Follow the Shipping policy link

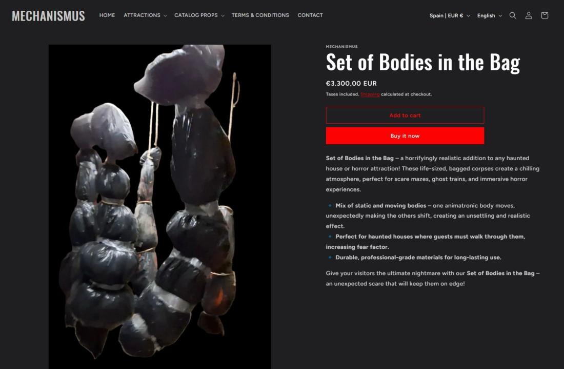(370, 94)
